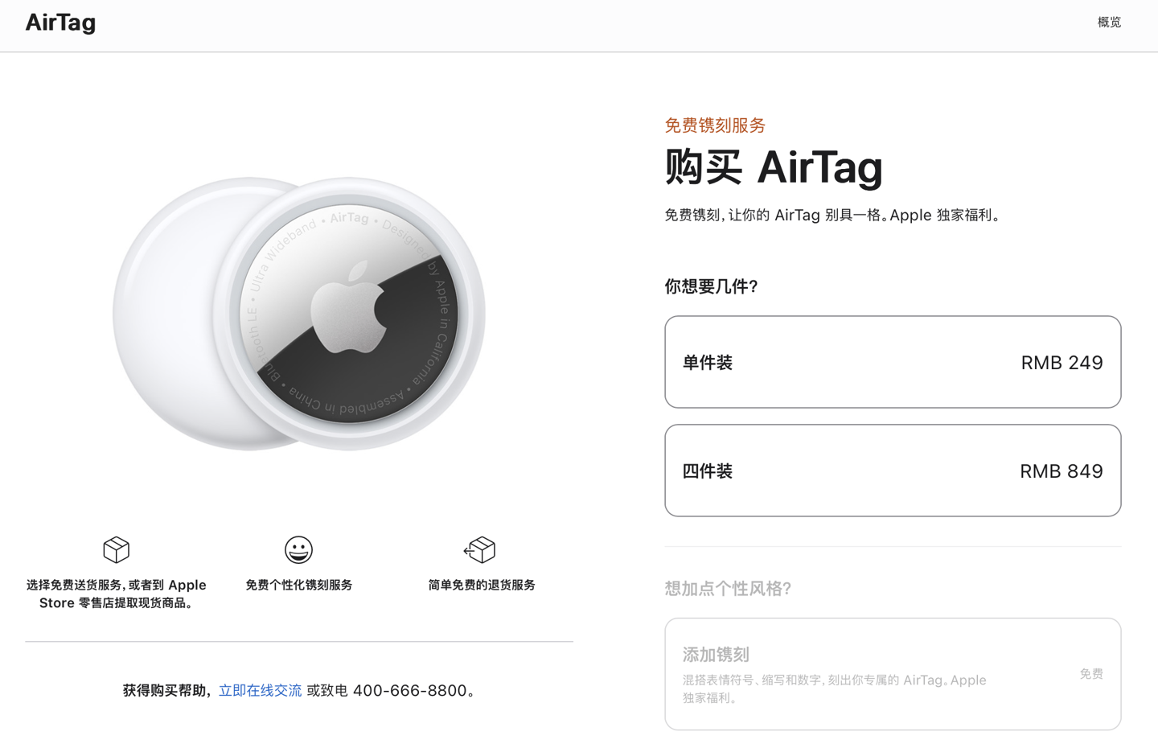Click the 免费个性化镌刻服务 caption

point(298,585)
